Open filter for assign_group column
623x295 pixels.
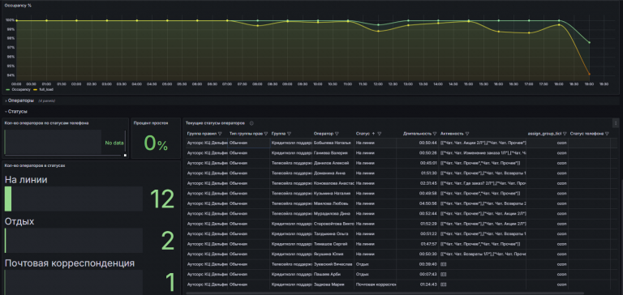[x=565, y=134]
